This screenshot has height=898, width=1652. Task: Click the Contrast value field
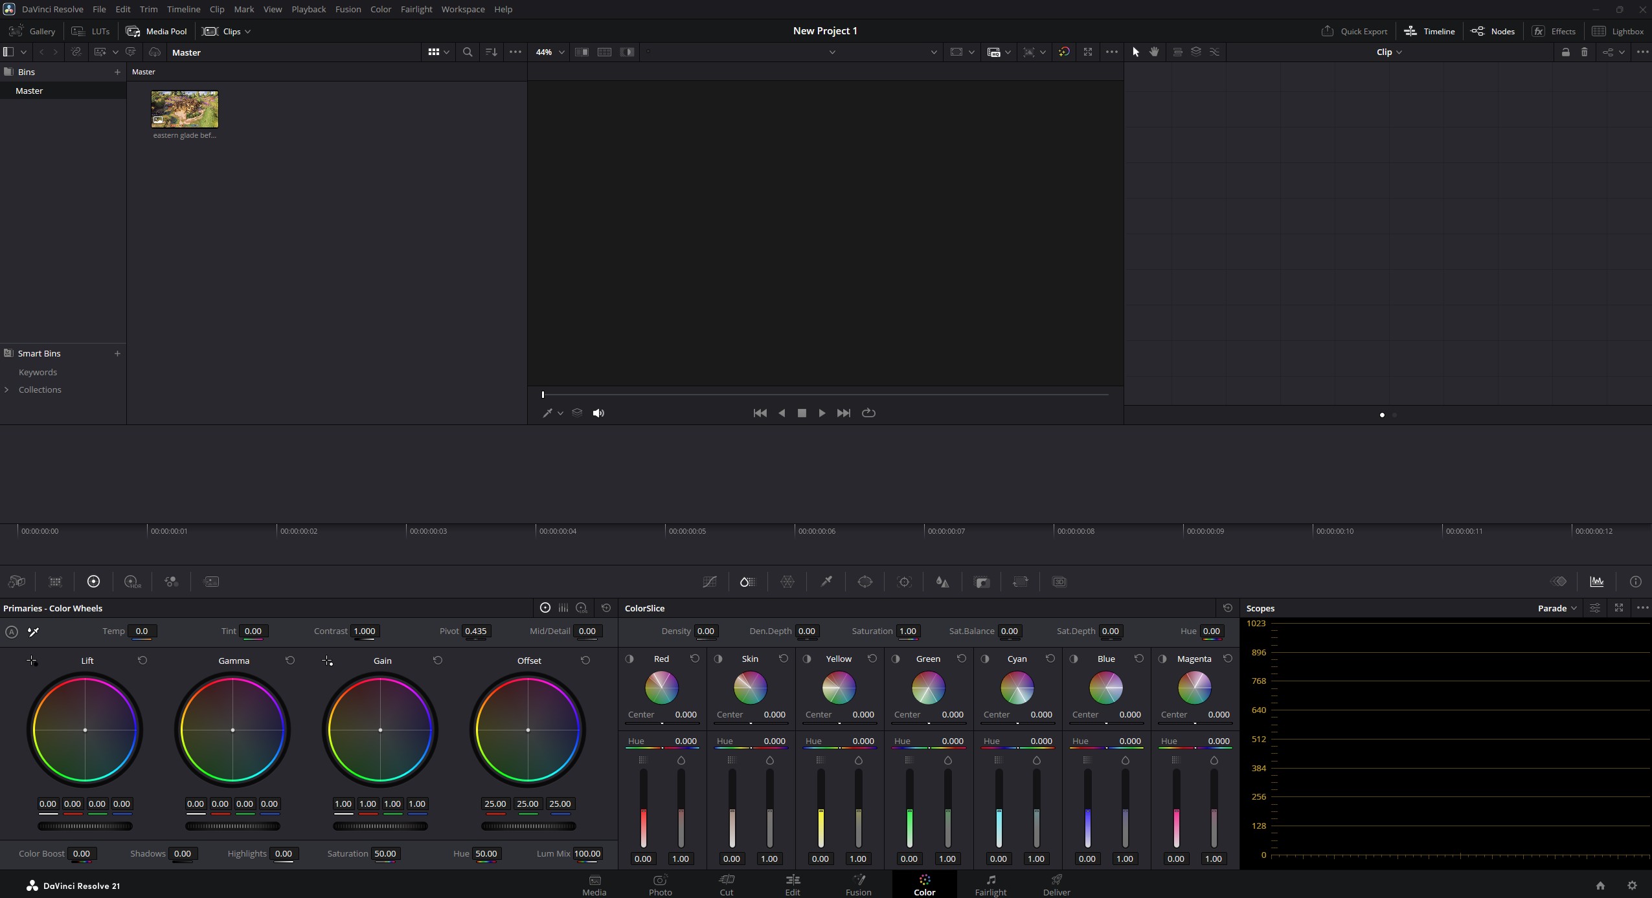(x=365, y=631)
